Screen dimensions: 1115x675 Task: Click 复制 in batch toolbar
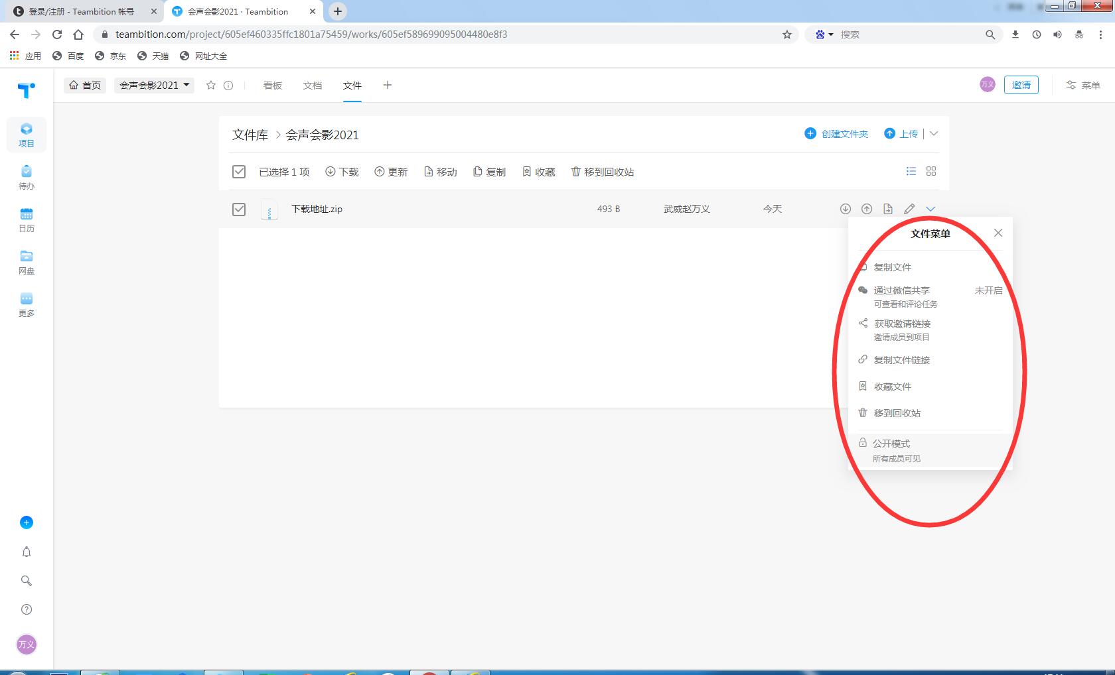489,172
